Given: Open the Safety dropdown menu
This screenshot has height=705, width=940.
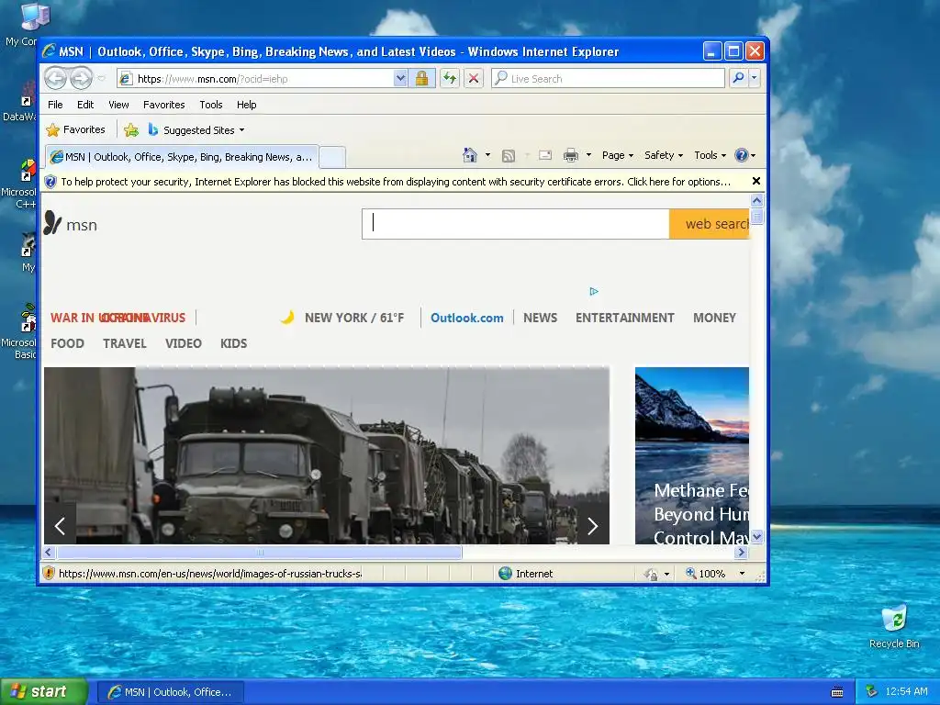Looking at the screenshot, I should pyautogui.click(x=663, y=155).
